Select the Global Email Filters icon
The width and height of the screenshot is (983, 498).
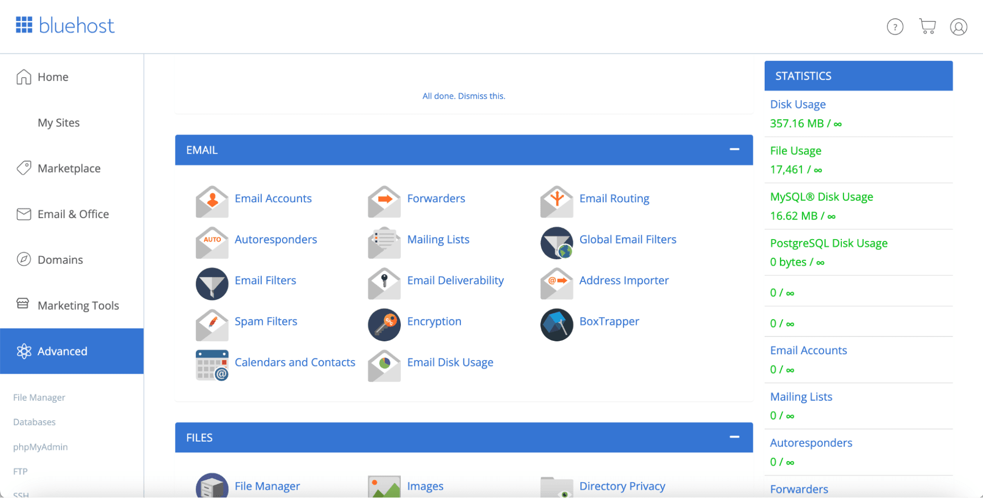coord(556,243)
